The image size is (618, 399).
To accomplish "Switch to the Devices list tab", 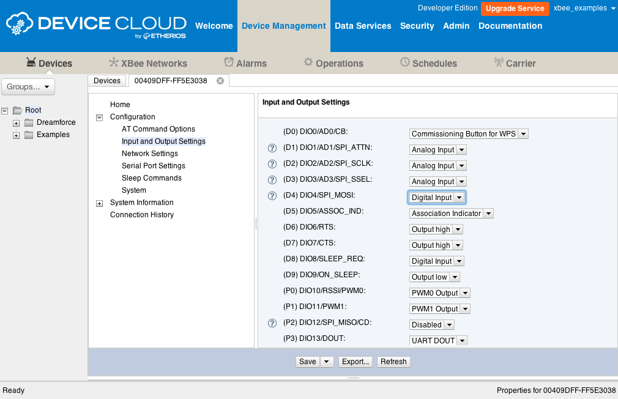I will [x=107, y=81].
